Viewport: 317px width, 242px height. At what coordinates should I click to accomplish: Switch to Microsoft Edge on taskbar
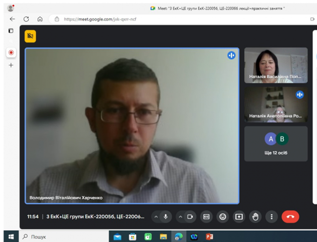coord(179,237)
